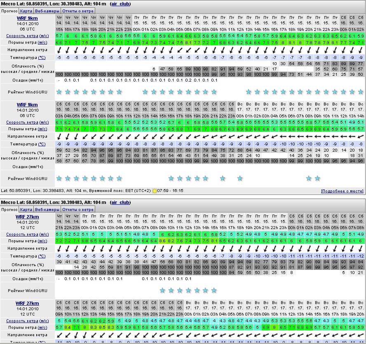Click first rating star in upper WRF 27km table
Screen dimensions: 366x344
click(x=163, y=290)
